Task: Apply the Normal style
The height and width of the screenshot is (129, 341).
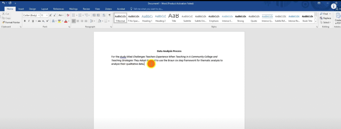Action: coord(120,18)
